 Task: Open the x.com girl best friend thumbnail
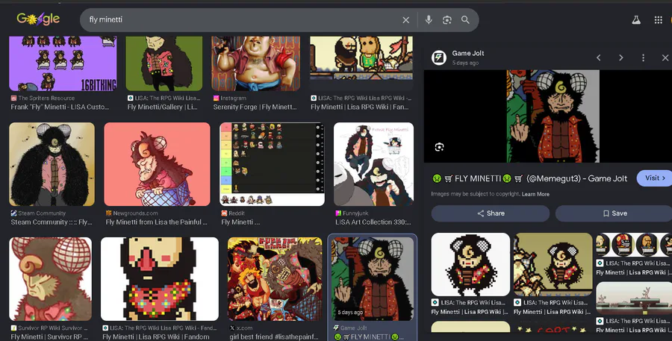pyautogui.click(x=275, y=279)
